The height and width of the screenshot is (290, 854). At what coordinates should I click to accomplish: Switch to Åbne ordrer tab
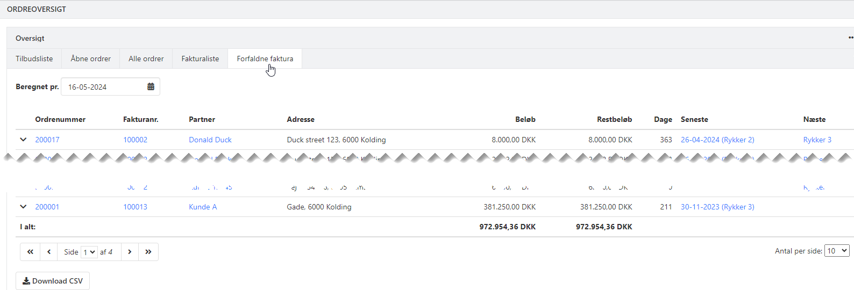coord(91,59)
